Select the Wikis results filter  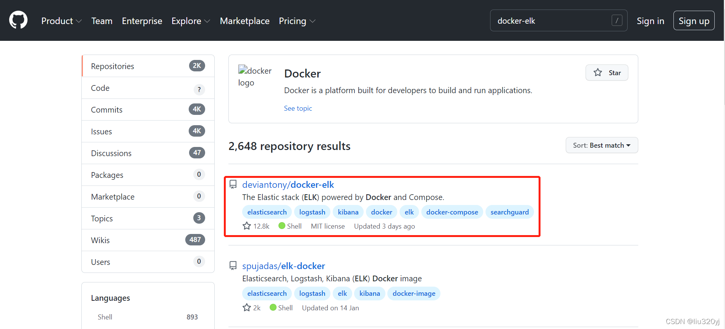(x=148, y=240)
